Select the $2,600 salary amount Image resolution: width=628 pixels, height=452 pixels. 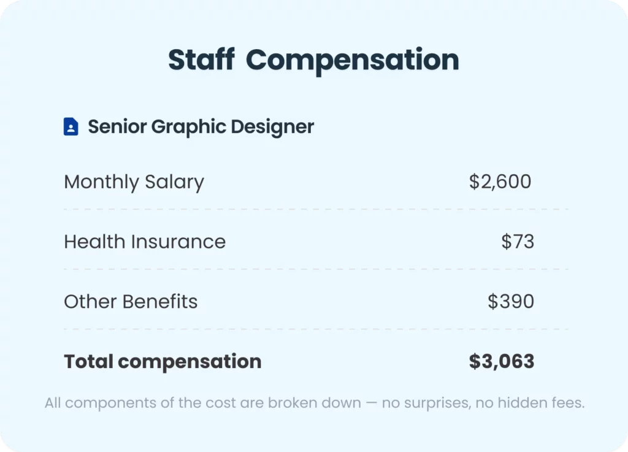500,182
